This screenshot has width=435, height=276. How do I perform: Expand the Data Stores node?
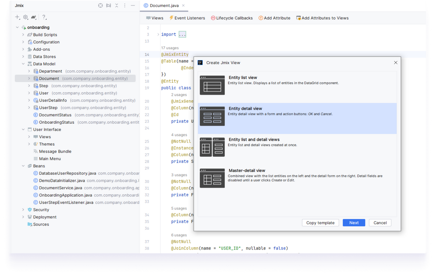(x=23, y=56)
